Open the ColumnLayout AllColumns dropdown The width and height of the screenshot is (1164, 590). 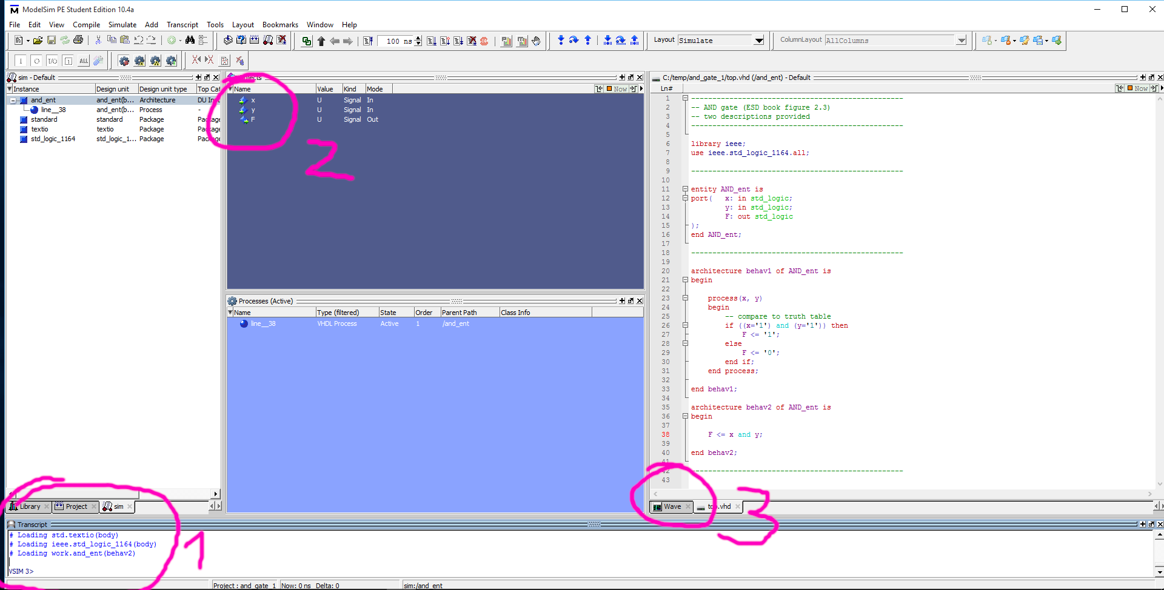tap(961, 41)
